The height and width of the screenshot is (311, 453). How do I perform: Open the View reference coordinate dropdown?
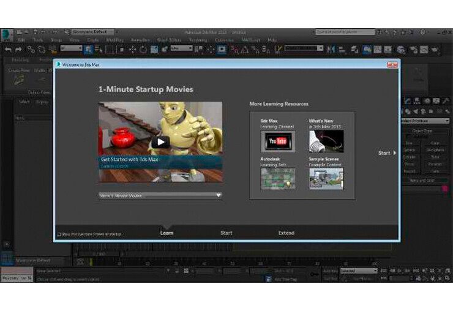click(181, 48)
